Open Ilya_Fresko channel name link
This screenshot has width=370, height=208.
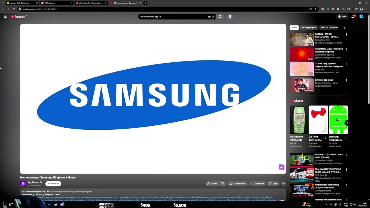34,182
